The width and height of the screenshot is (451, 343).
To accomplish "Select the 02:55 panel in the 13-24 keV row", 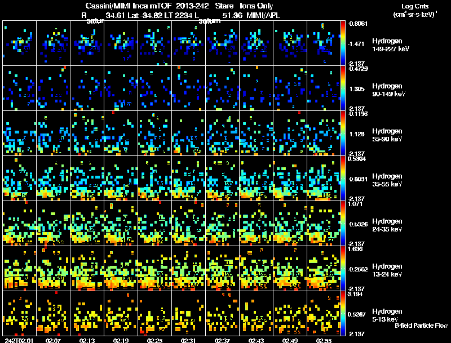I will pyautogui.click(x=324, y=268).
